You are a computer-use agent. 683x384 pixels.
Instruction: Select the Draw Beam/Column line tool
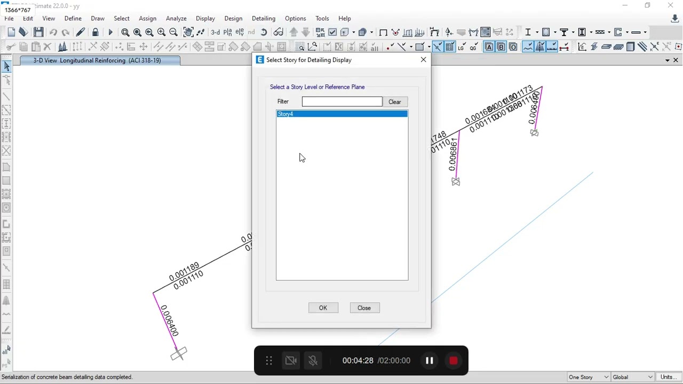pyautogui.click(x=7, y=97)
